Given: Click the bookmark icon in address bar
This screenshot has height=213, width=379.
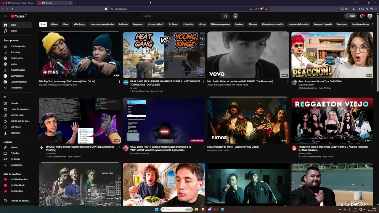Looking at the screenshot, I should (106, 9).
